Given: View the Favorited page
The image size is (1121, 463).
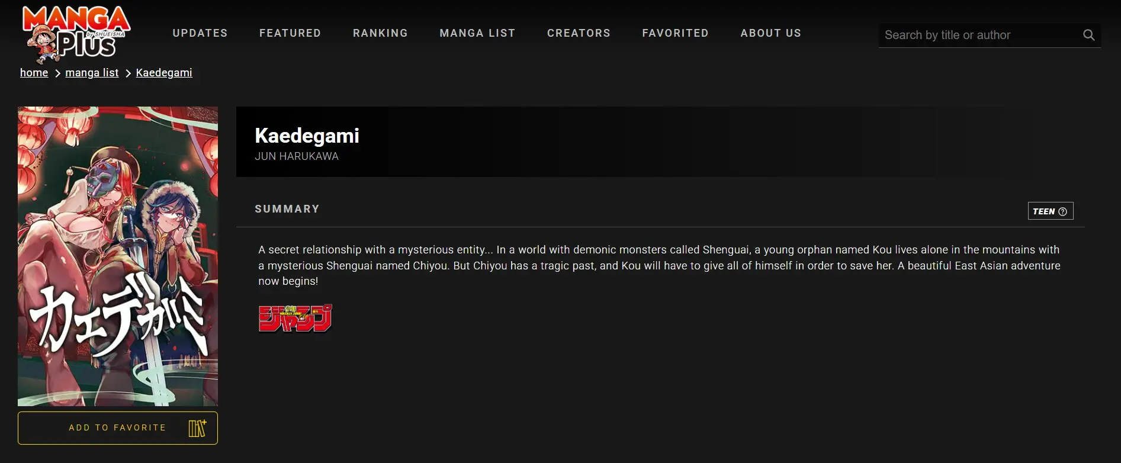Looking at the screenshot, I should point(675,33).
